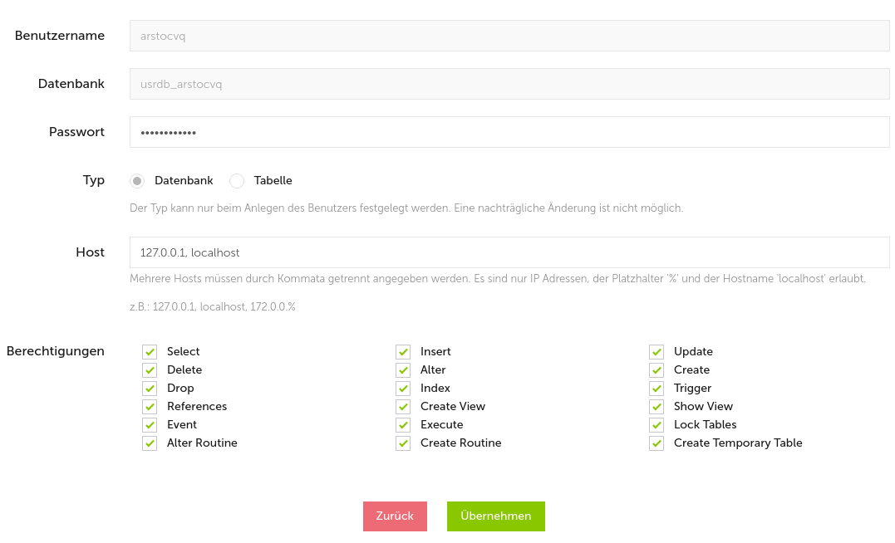
Task: Toggle the Alter permission checkbox
Action: tap(403, 370)
